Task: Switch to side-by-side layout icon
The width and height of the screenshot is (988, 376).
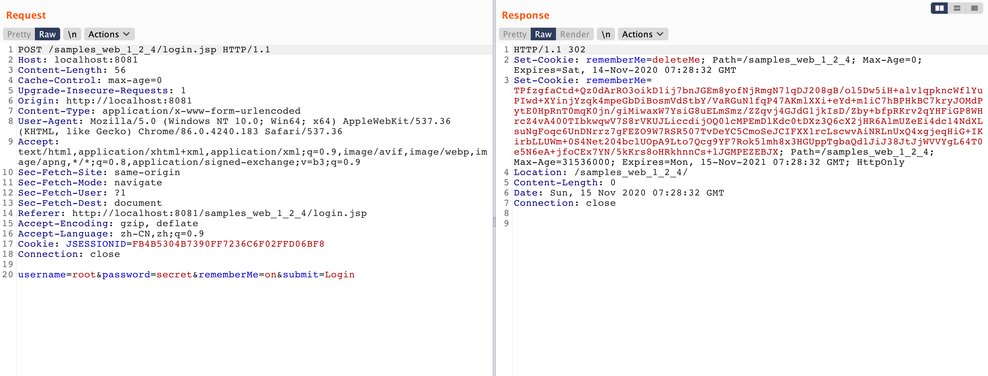Action: click(939, 8)
